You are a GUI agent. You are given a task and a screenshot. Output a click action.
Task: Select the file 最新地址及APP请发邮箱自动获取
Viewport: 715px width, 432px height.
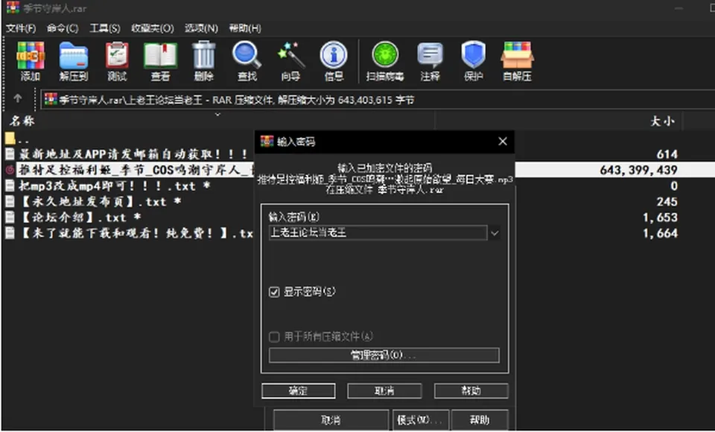pyautogui.click(x=127, y=154)
